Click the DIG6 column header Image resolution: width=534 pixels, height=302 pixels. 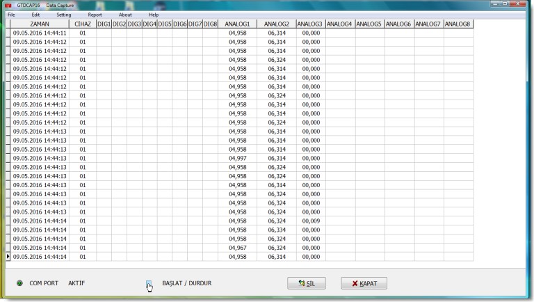pyautogui.click(x=180, y=24)
